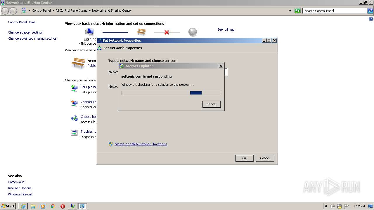Open Google Chrome from the taskbar
Screen dimensions: 374x210
pyautogui.click(x=53, y=206)
